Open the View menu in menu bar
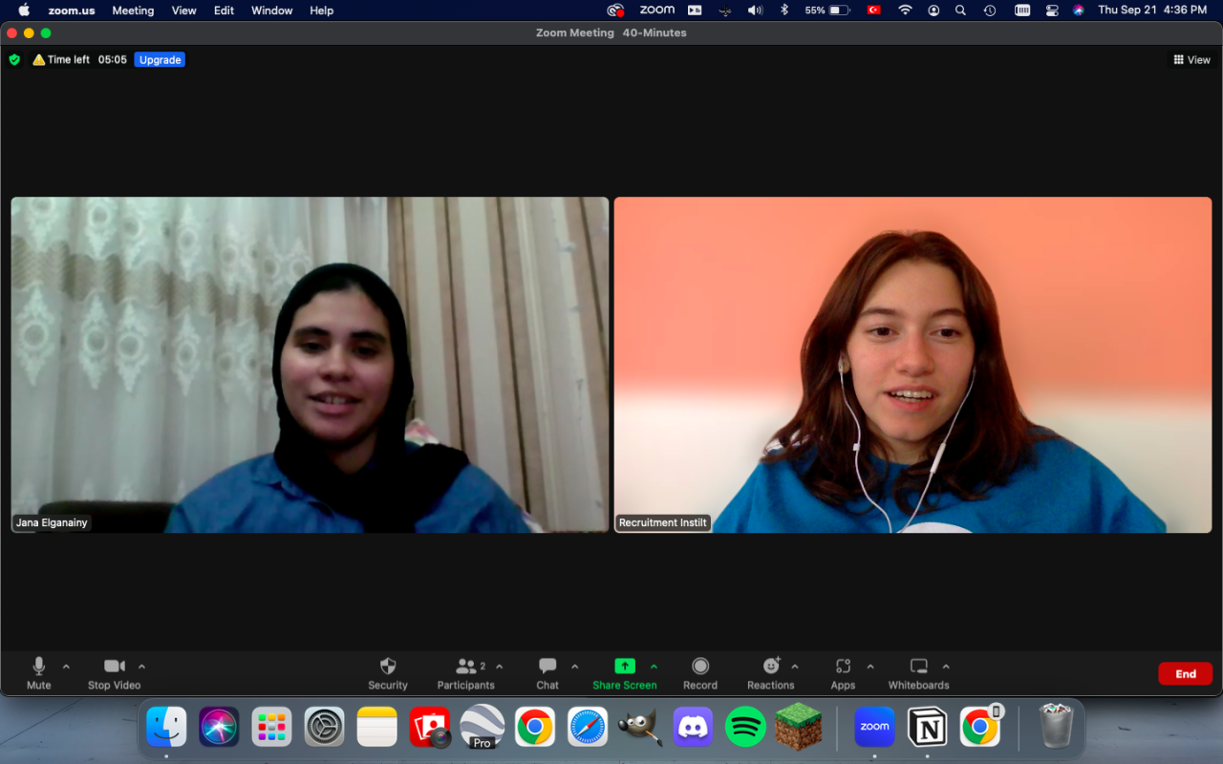Screen dimensions: 1223x764 tap(184, 11)
